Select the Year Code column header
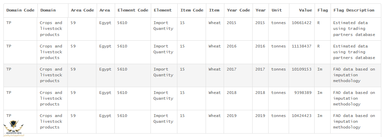Image resolution: width=384 pixels, height=137 pixels. point(238,10)
